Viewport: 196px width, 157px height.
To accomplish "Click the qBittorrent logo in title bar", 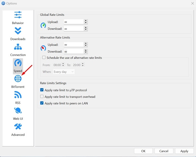I will click(x=3, y=3).
